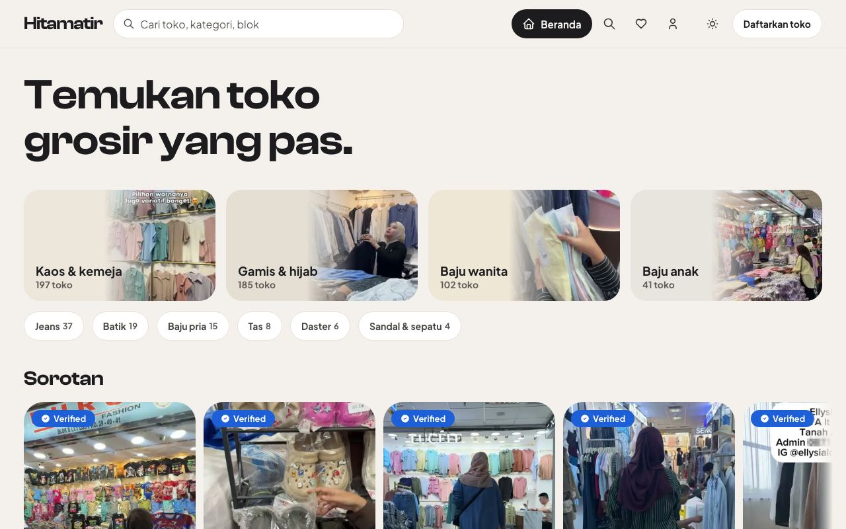
Task: Open Gamis & hijab category card
Action: tap(322, 245)
